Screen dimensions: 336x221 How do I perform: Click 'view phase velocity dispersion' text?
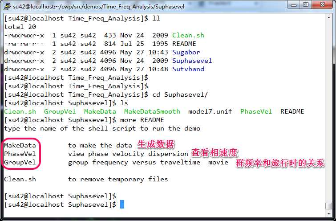tap(128, 154)
